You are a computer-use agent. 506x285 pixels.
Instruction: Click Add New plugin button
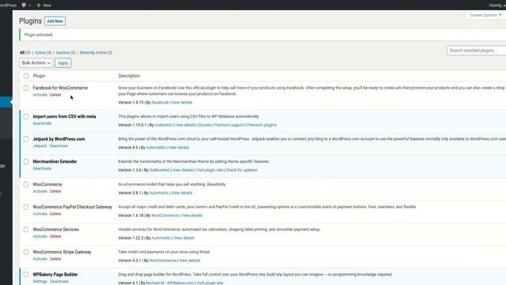point(55,21)
